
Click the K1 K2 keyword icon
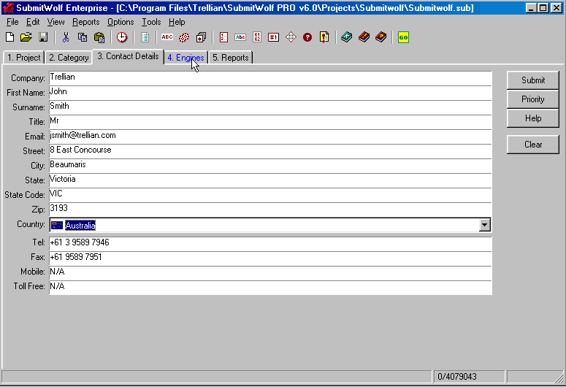click(257, 37)
